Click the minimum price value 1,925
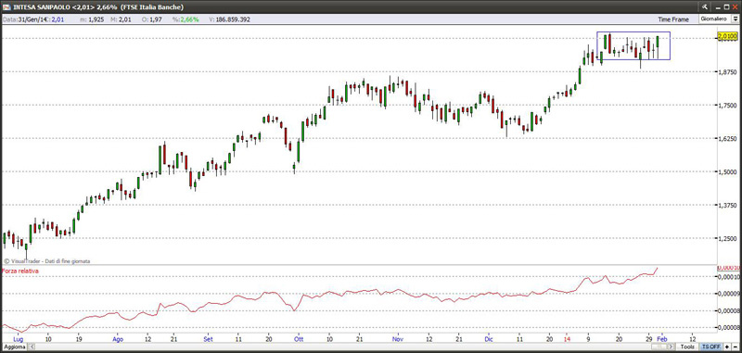 (x=96, y=19)
